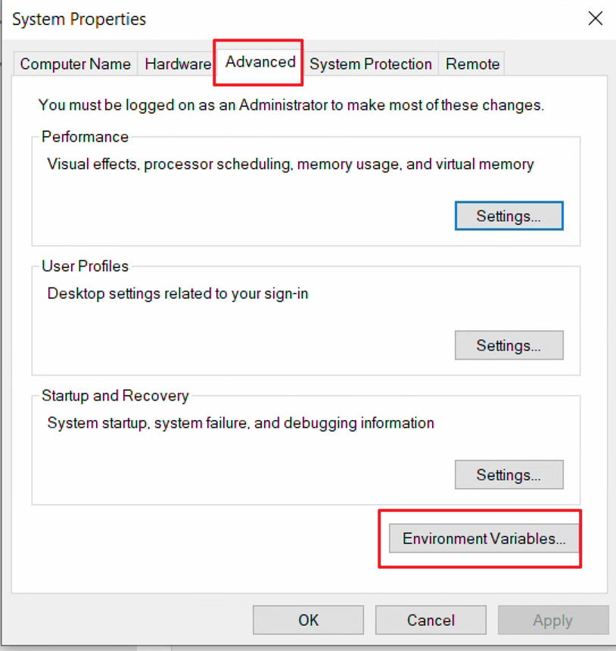Click the greyed-out Apply button
The image size is (616, 651).
553,620
